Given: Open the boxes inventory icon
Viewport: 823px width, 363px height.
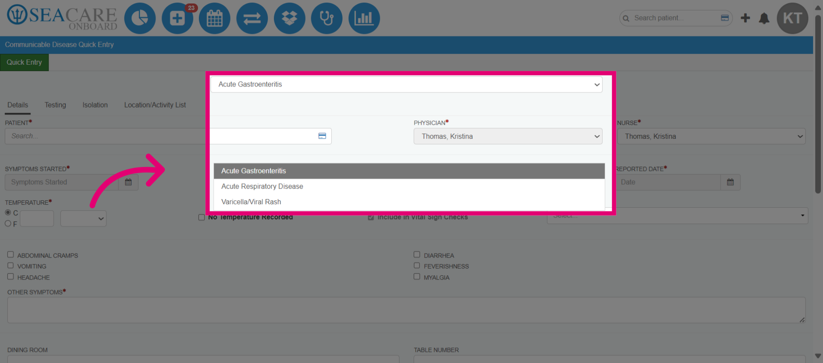Looking at the screenshot, I should (x=289, y=18).
